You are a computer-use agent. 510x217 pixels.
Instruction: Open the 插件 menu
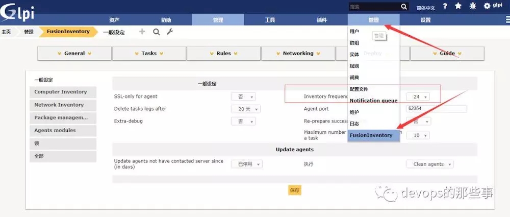point(322,20)
